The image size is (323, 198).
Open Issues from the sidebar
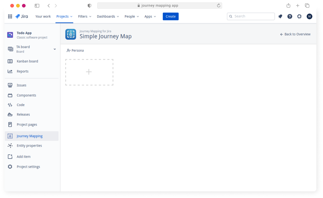click(21, 85)
